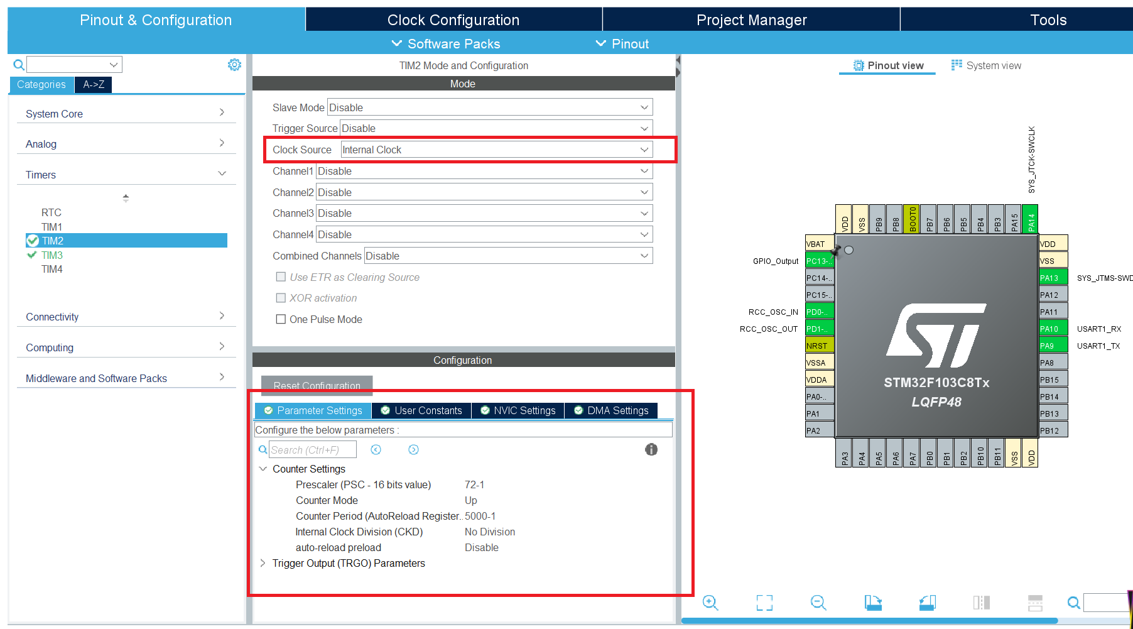Click the PA8 pin on chip

(1053, 363)
